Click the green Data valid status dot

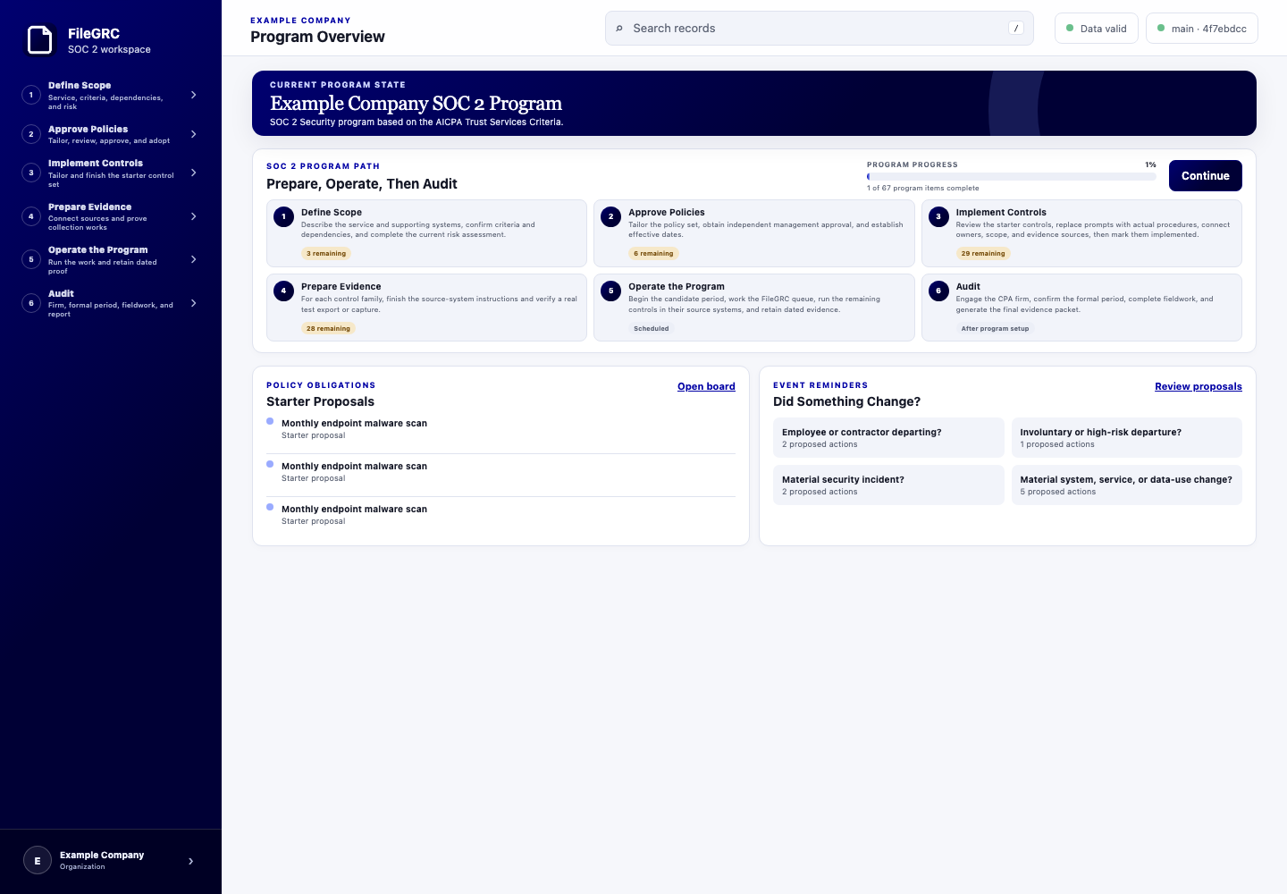click(1070, 29)
